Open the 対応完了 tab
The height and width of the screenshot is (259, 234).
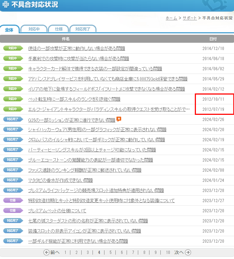(83, 29)
